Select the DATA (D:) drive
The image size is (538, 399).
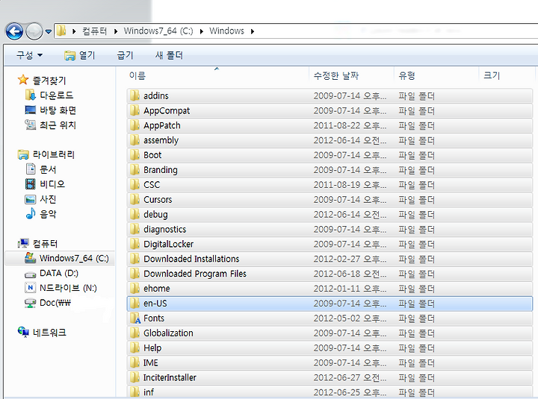[x=52, y=273]
